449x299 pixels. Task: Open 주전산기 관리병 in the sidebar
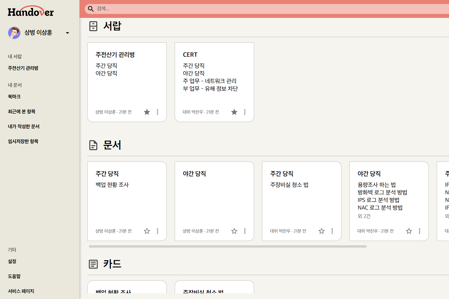coord(23,68)
